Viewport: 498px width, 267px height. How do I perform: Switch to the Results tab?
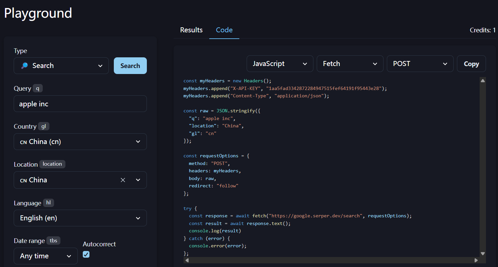(191, 30)
